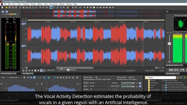Viewport: 187px width, 105px height.
Task: Toggle the graph display mode button in Spectrum Analysis
Action: pos(44,78)
